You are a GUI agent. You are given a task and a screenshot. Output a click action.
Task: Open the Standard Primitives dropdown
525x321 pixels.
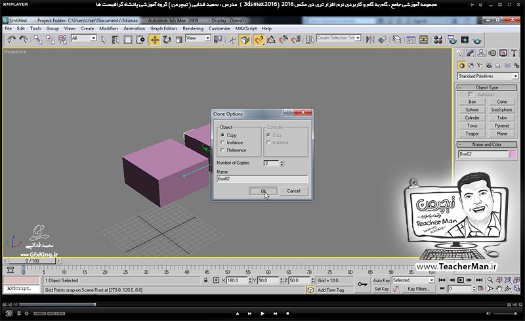488,76
